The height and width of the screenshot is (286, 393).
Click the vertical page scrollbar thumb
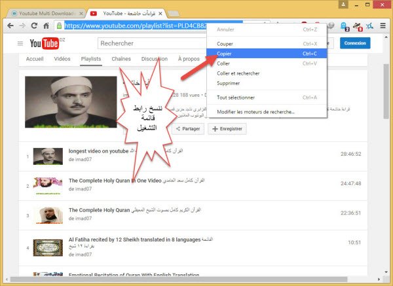386,92
